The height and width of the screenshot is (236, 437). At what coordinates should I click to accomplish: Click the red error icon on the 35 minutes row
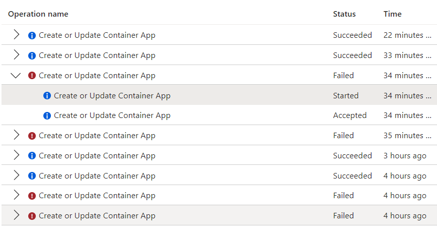32,136
